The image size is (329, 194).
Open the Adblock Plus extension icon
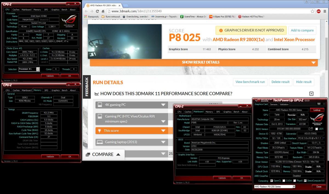(x=319, y=11)
